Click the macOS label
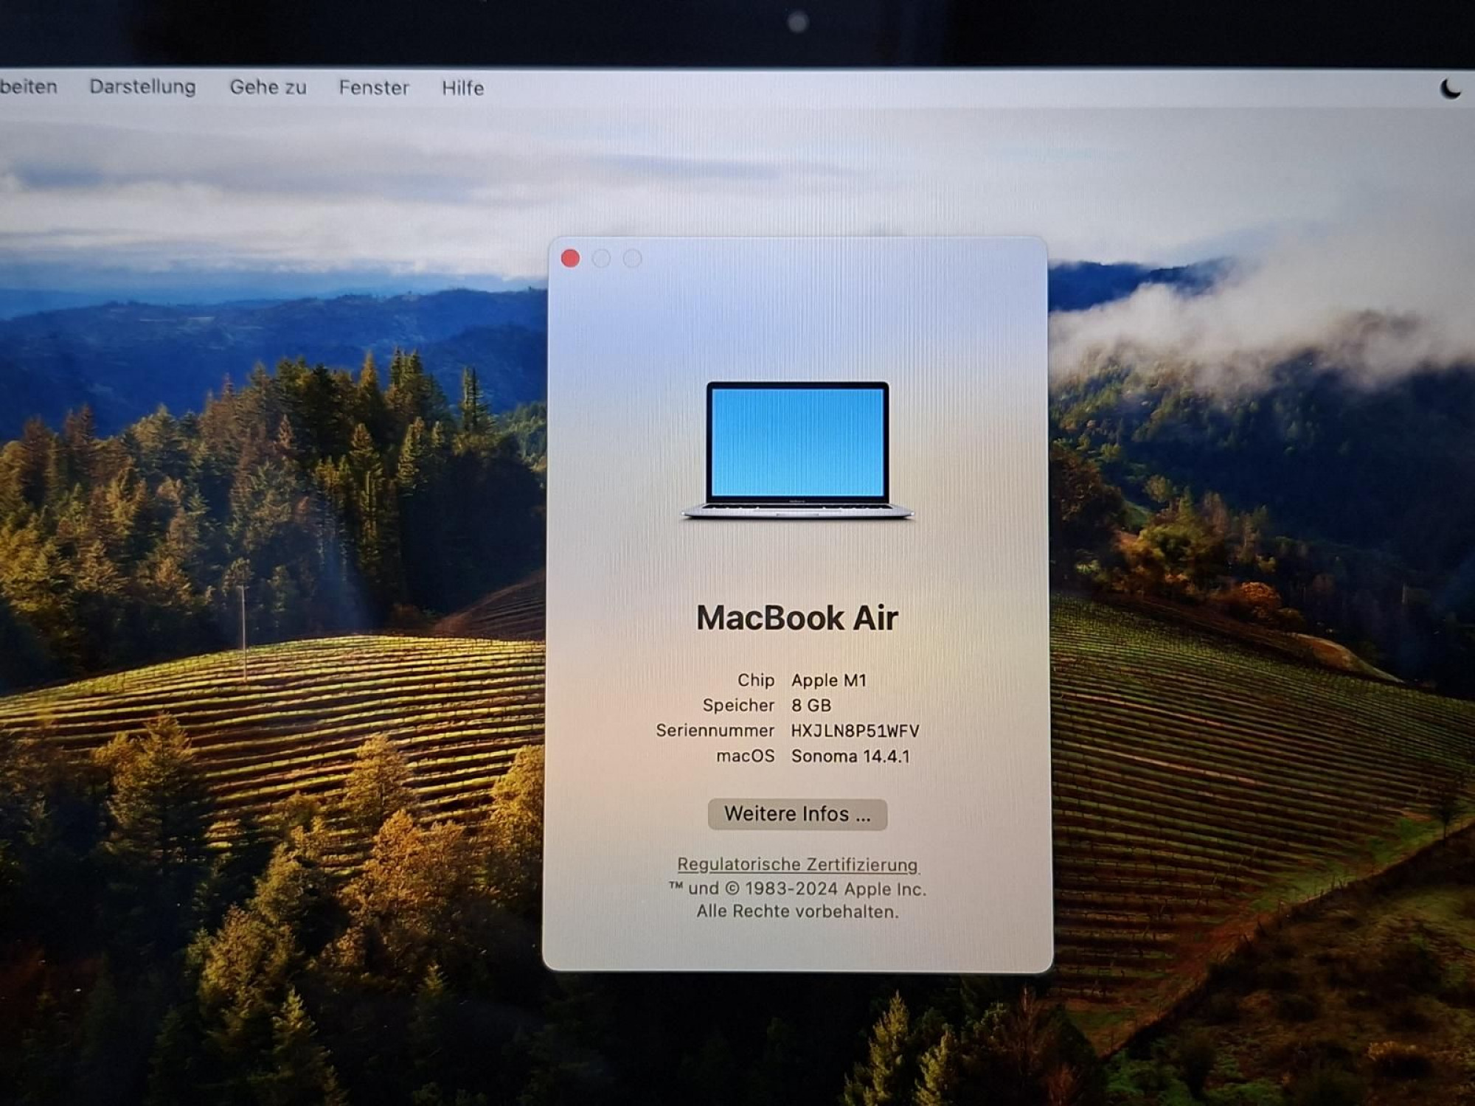 (x=745, y=756)
